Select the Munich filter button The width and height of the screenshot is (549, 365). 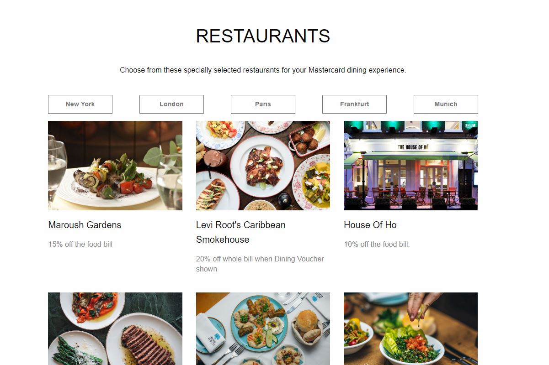point(446,104)
